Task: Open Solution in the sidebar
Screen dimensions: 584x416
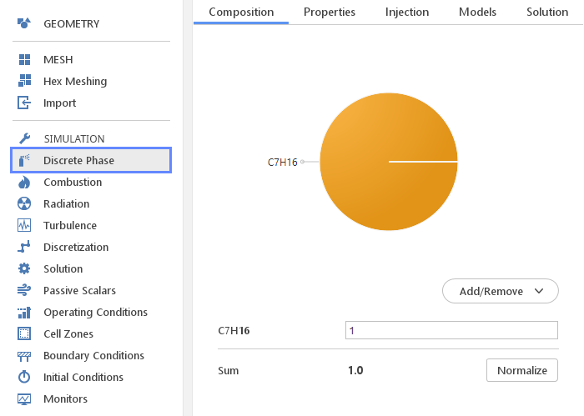Action: pyautogui.click(x=63, y=268)
